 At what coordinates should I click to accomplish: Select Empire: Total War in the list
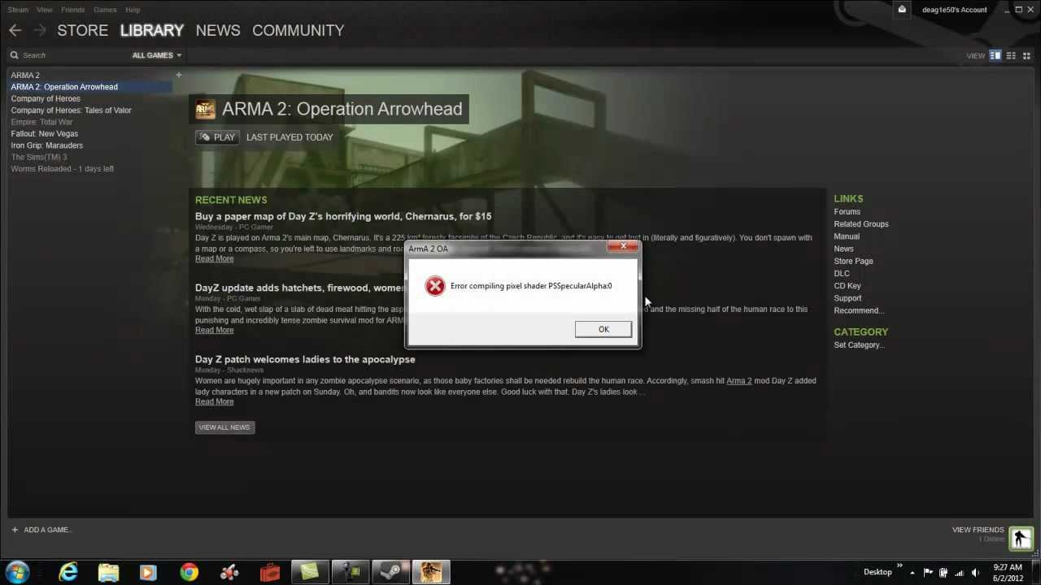point(41,122)
